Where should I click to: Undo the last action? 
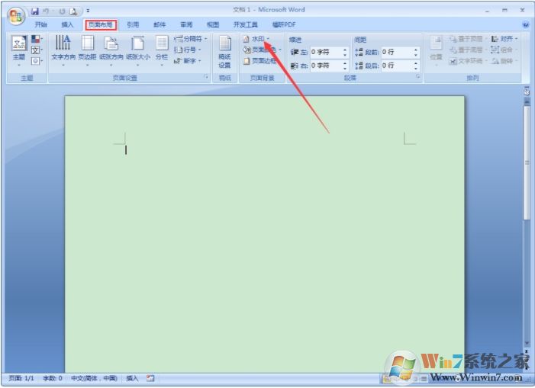coord(46,11)
